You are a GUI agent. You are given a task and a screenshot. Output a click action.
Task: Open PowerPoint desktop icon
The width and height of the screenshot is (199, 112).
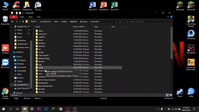click(104, 6)
